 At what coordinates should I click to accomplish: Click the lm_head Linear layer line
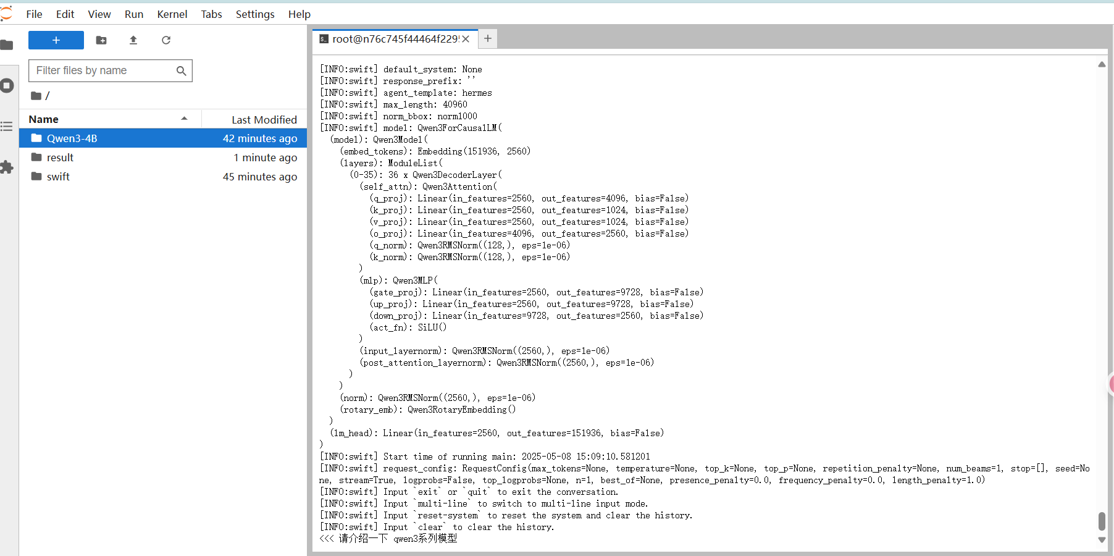(x=497, y=433)
